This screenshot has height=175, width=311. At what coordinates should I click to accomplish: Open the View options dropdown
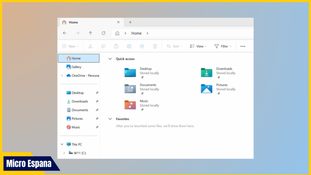pyautogui.click(x=198, y=46)
